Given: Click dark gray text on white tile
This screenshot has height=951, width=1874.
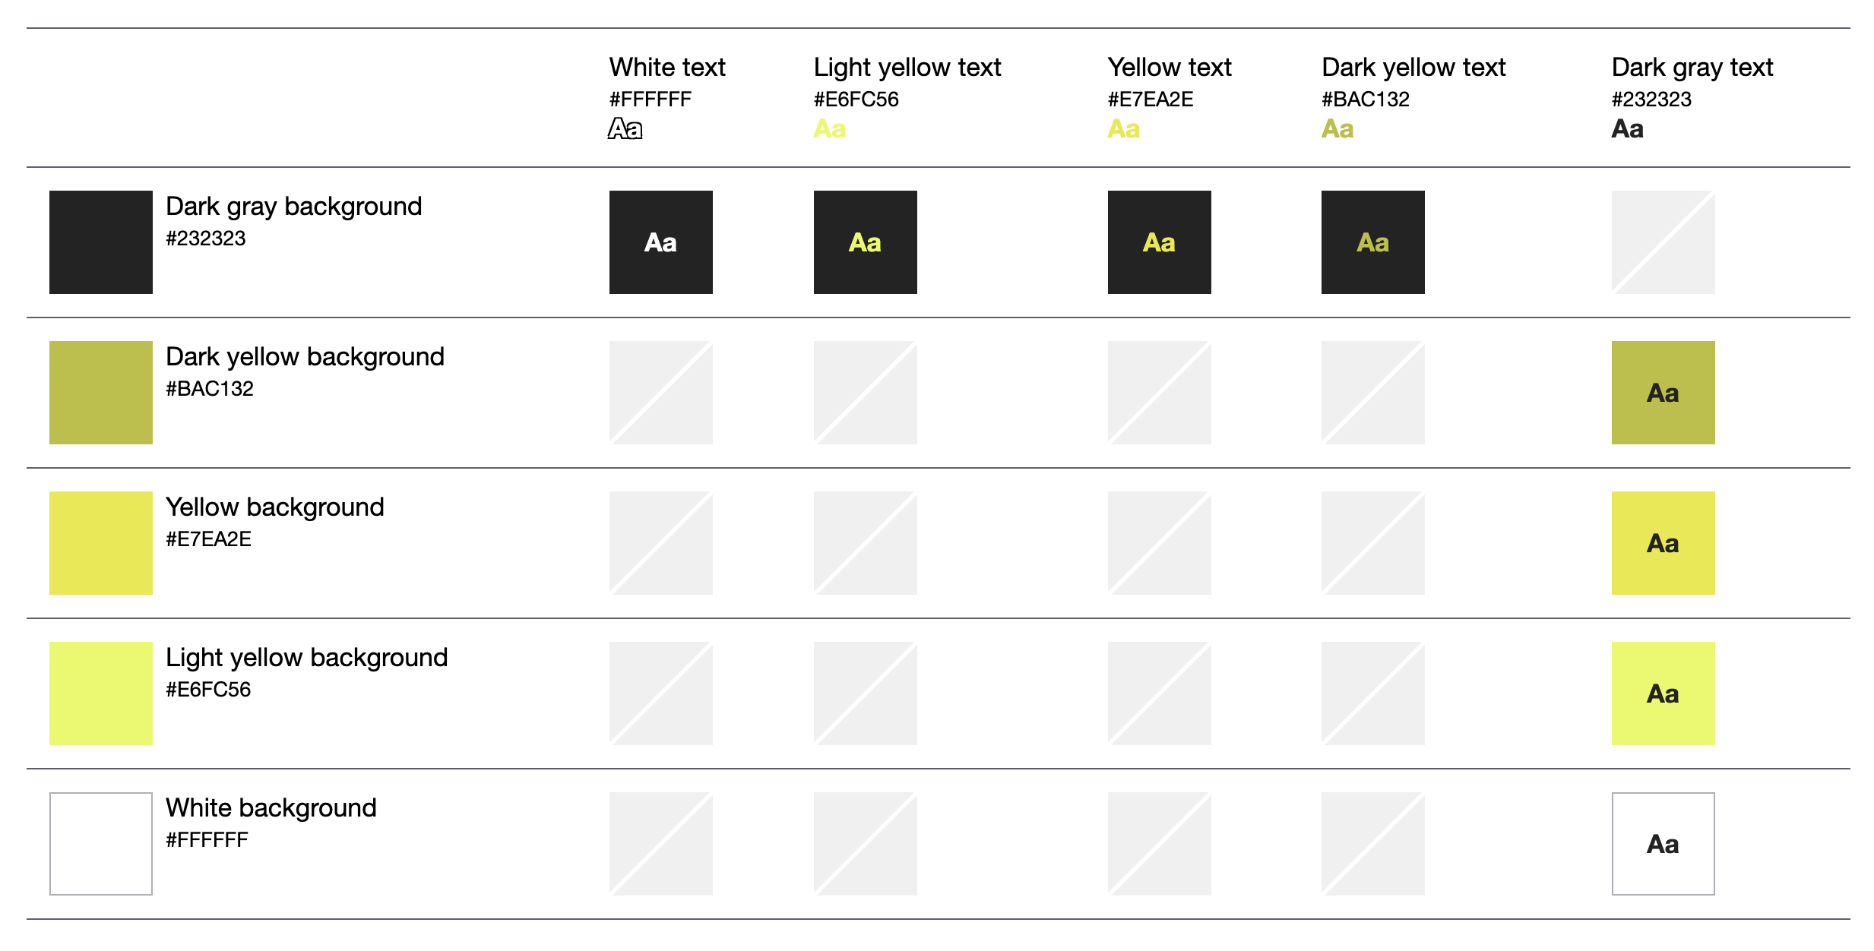Looking at the screenshot, I should (1663, 844).
